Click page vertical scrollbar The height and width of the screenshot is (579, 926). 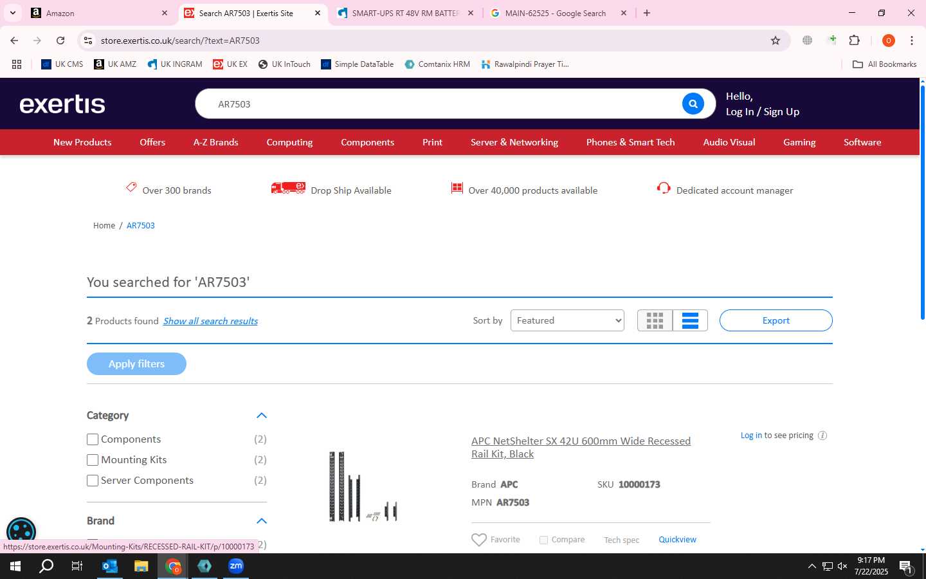(x=922, y=203)
